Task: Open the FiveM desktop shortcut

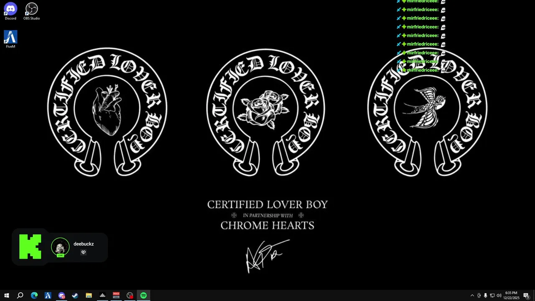Action: (10, 39)
